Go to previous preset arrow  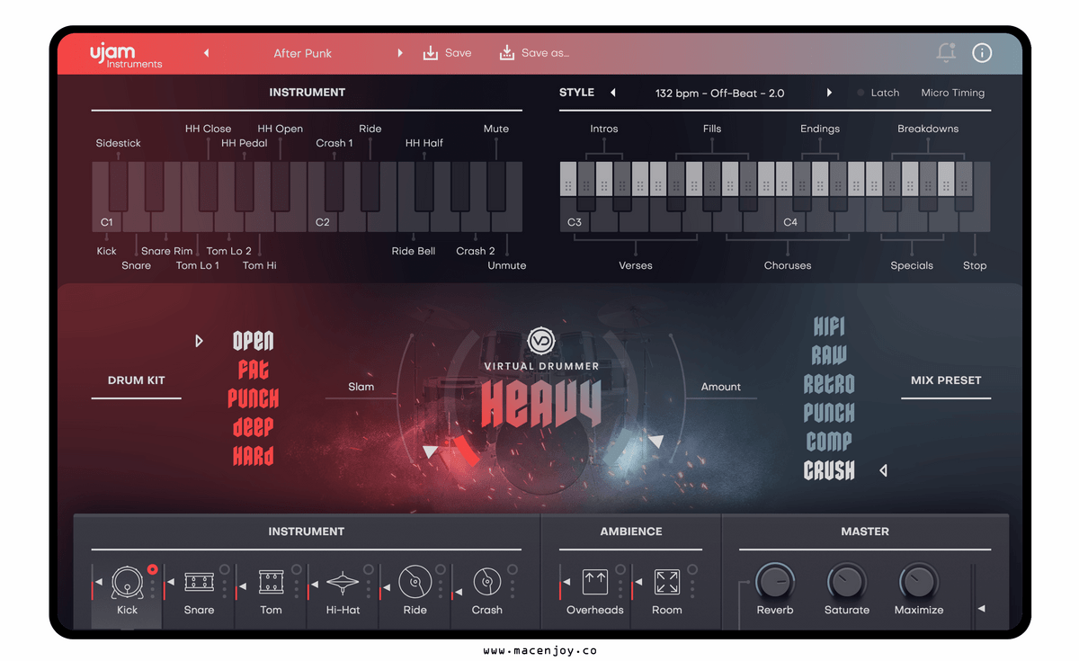coord(206,53)
